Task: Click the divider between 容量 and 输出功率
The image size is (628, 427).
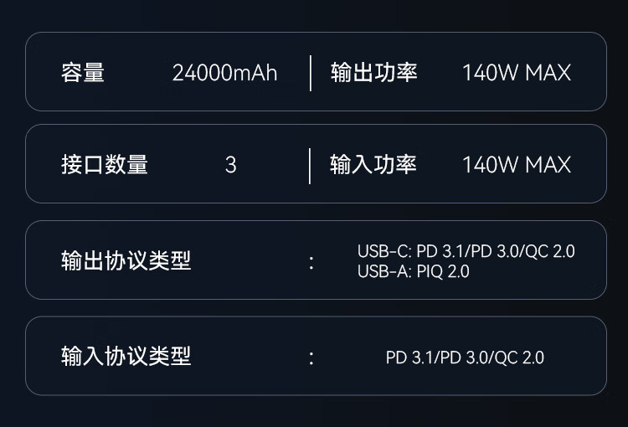Action: (x=311, y=74)
